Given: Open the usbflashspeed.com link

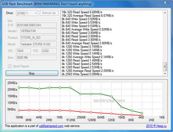Looking at the screenshot, I should click(x=51, y=126).
